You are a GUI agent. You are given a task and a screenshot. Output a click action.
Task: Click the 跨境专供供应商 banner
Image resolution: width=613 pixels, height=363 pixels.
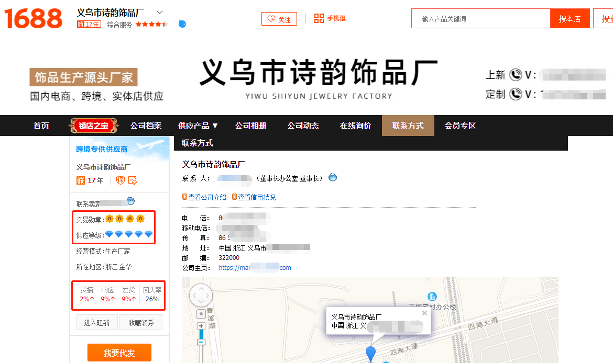(x=119, y=149)
